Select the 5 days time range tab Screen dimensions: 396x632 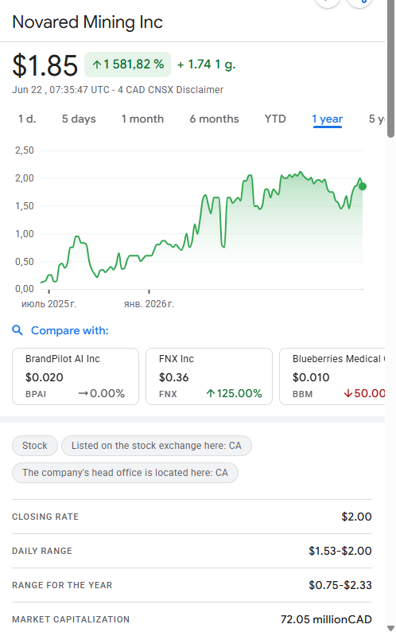79,119
